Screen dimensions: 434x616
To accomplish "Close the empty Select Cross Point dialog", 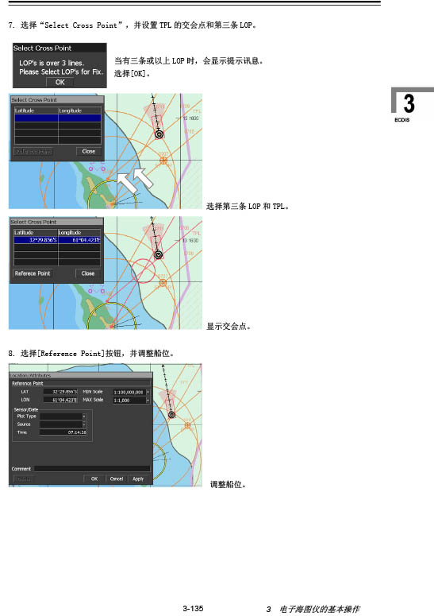I will [88, 151].
